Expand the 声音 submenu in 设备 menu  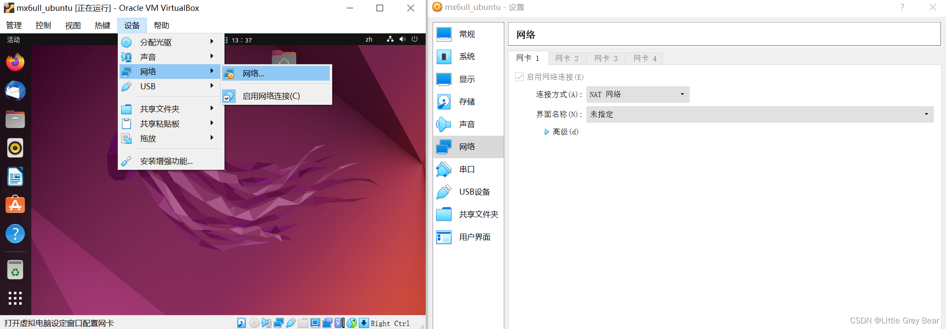tap(171, 57)
